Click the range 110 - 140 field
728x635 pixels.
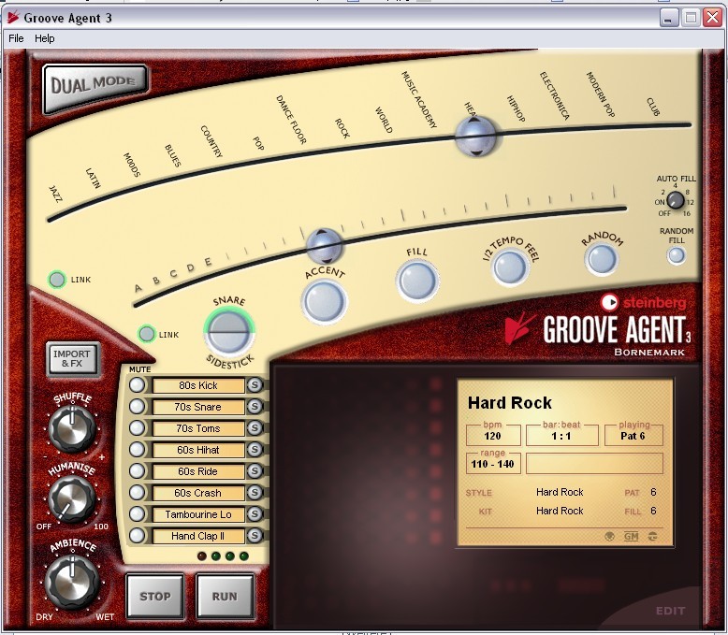tap(492, 463)
